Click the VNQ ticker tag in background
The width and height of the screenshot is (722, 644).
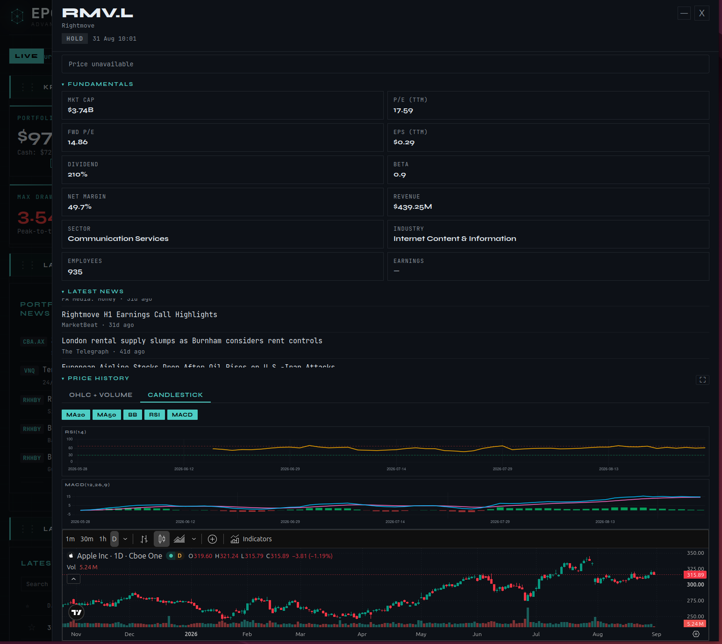[x=29, y=370]
